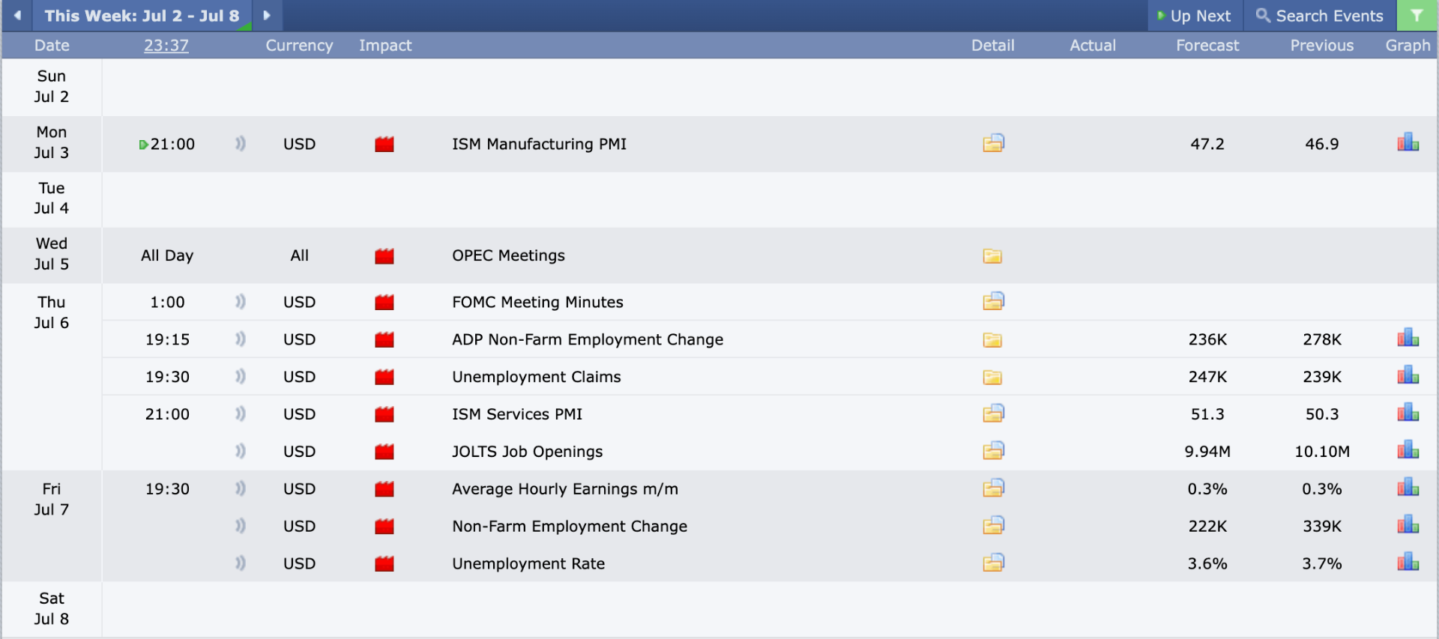Show graph for Average Hourly Earnings m/m
The height and width of the screenshot is (639, 1439).
tap(1408, 488)
